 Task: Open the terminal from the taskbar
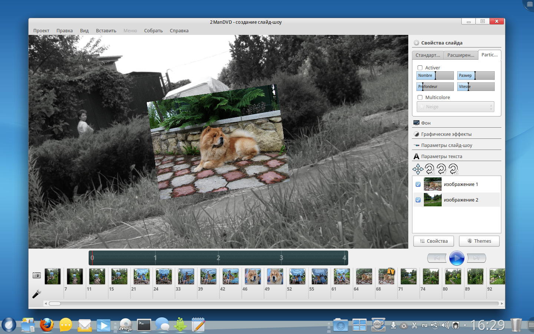[x=144, y=325]
